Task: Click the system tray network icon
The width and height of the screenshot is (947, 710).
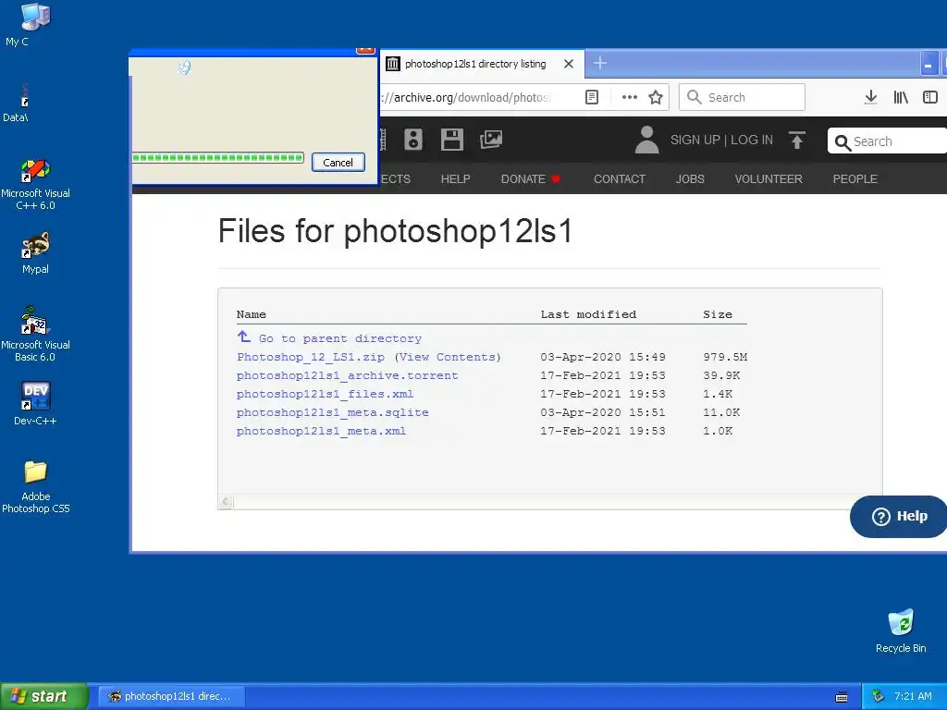Action: [x=879, y=696]
